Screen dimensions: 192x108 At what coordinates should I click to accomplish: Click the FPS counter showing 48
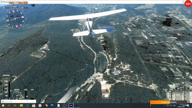(33, 5)
